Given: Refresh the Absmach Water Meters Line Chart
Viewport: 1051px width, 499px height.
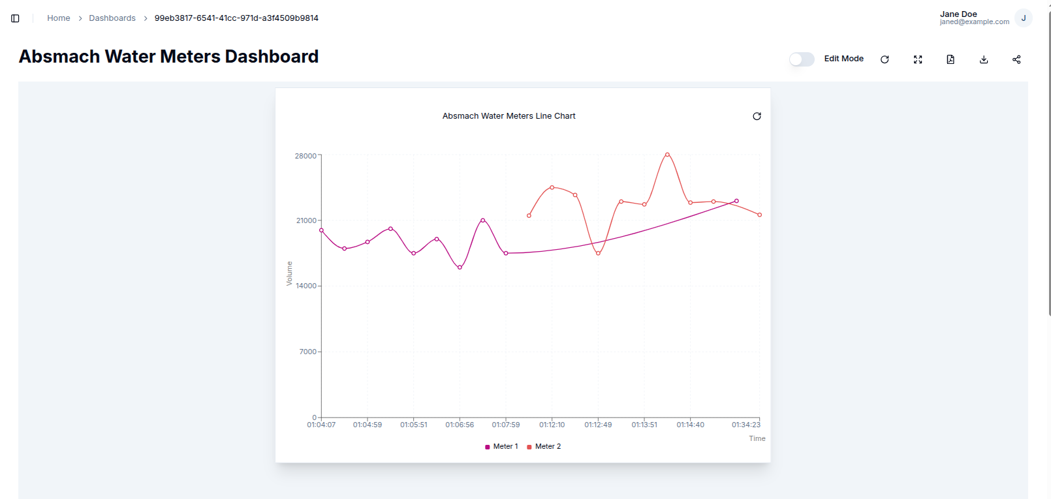Looking at the screenshot, I should coord(757,116).
